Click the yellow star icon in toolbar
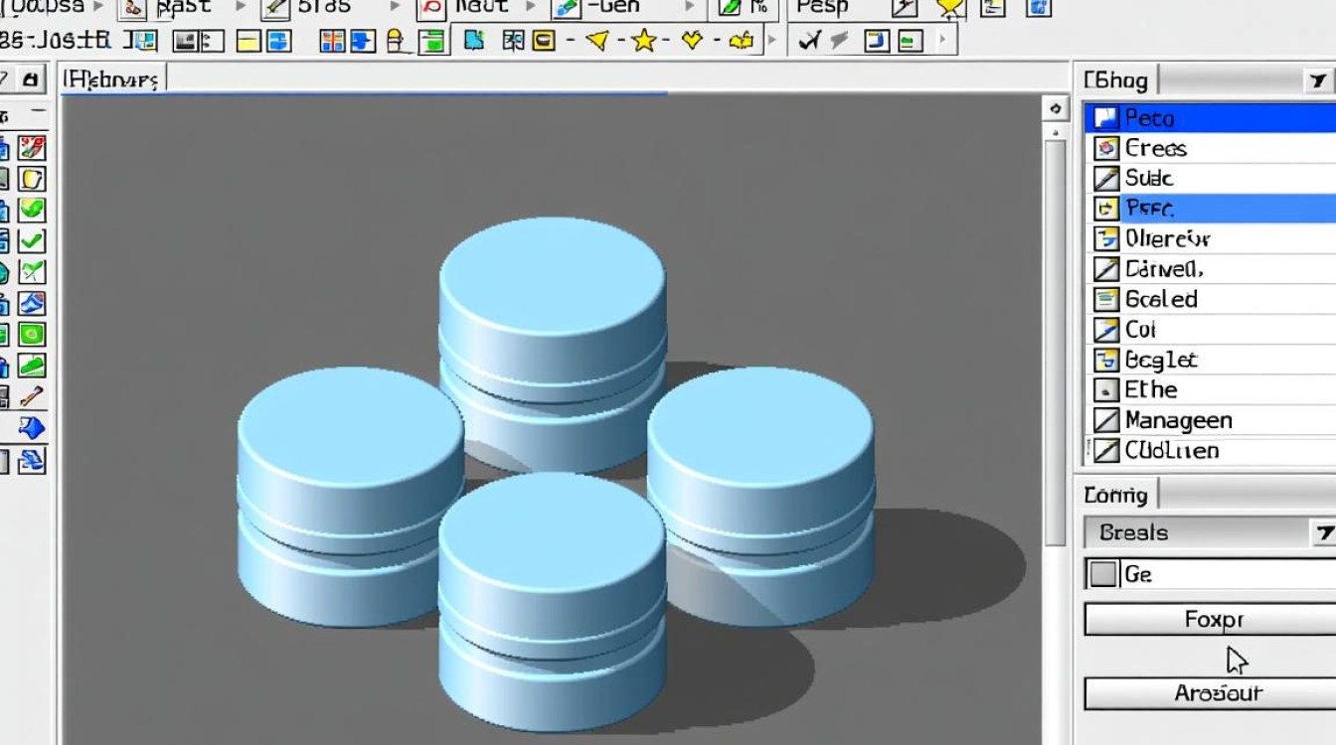1336x745 pixels. point(644,41)
